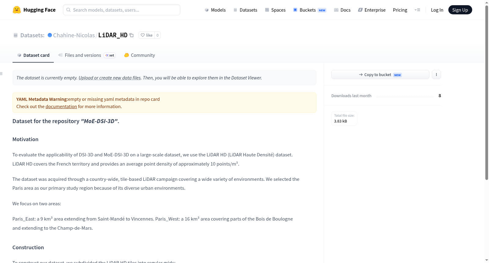Click the downloads count 8
The image size is (489, 263).
[x=440, y=96]
